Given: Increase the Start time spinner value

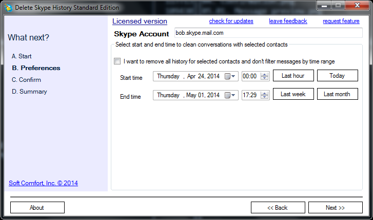Looking at the screenshot, I should (265, 74).
